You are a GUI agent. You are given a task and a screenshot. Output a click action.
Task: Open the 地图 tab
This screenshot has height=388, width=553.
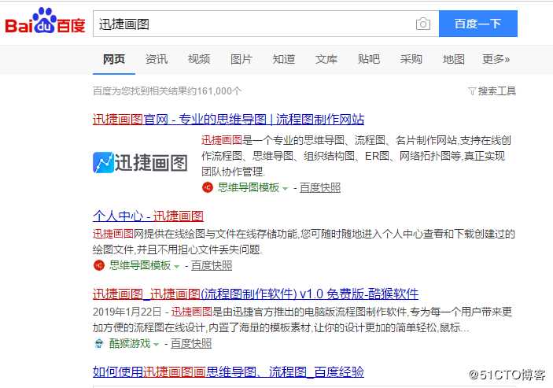click(x=454, y=59)
